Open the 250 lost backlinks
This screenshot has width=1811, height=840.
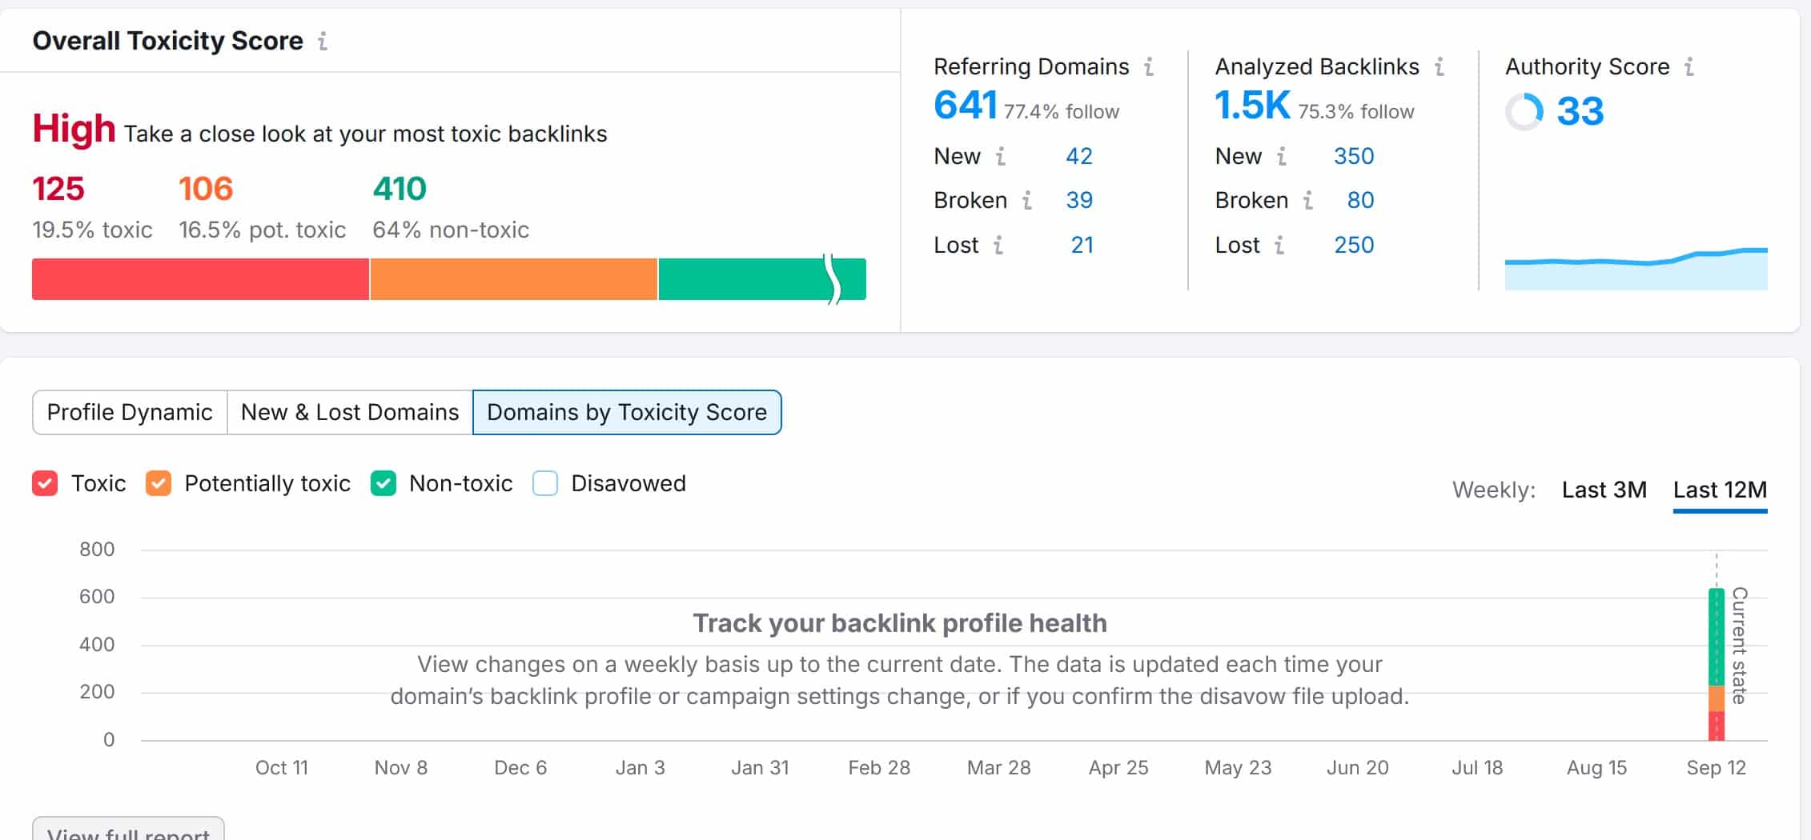(x=1354, y=245)
